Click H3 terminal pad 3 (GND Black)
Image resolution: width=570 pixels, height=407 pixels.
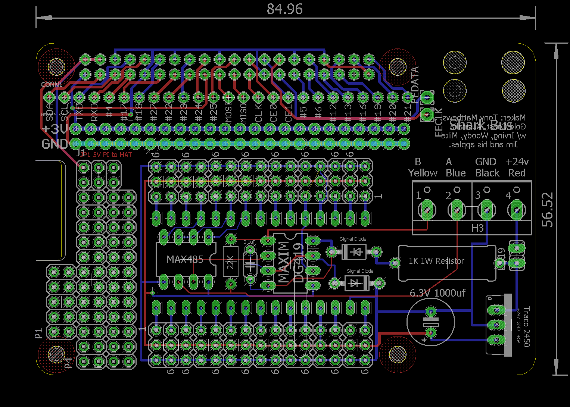point(486,211)
